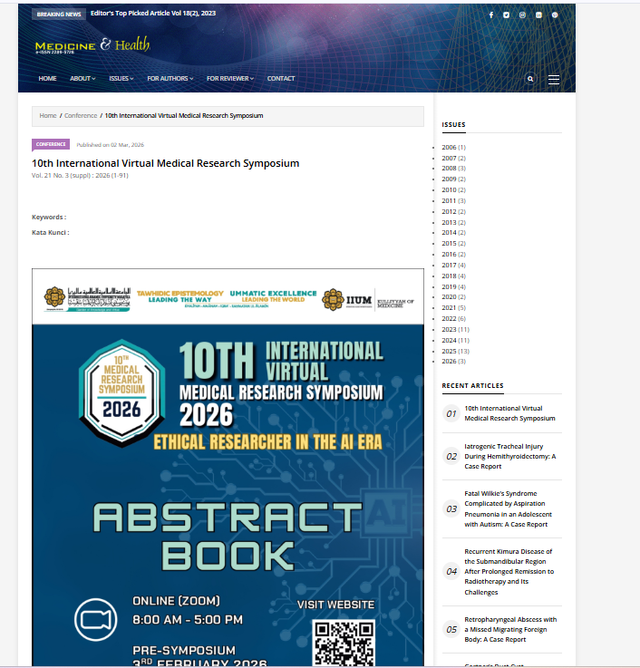The width and height of the screenshot is (640, 668).
Task: Expand the ISSUES dropdown menu
Action: click(121, 79)
